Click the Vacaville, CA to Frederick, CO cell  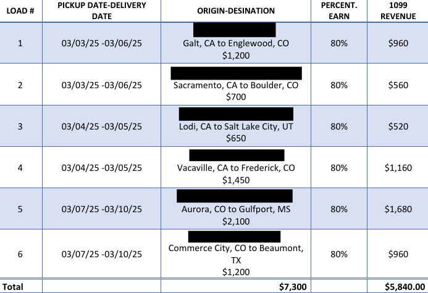(236, 167)
